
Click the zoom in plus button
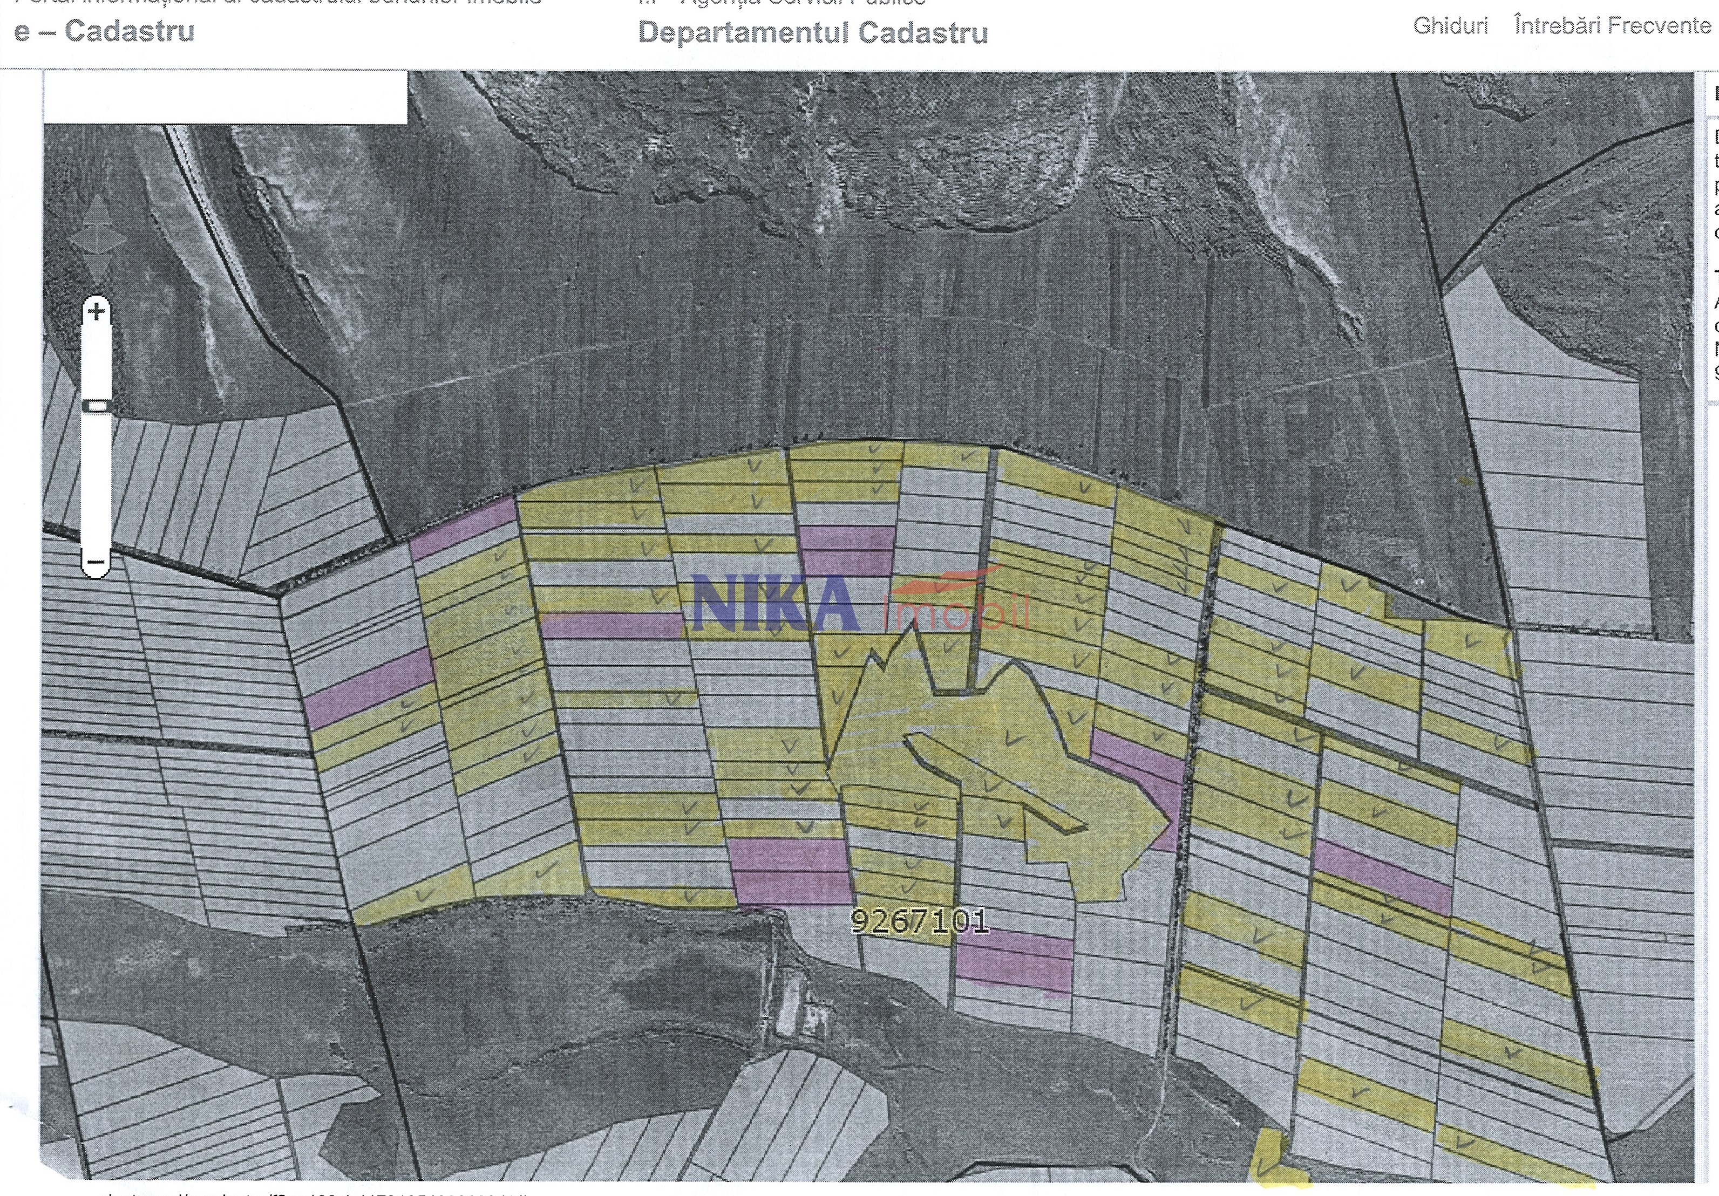click(96, 311)
